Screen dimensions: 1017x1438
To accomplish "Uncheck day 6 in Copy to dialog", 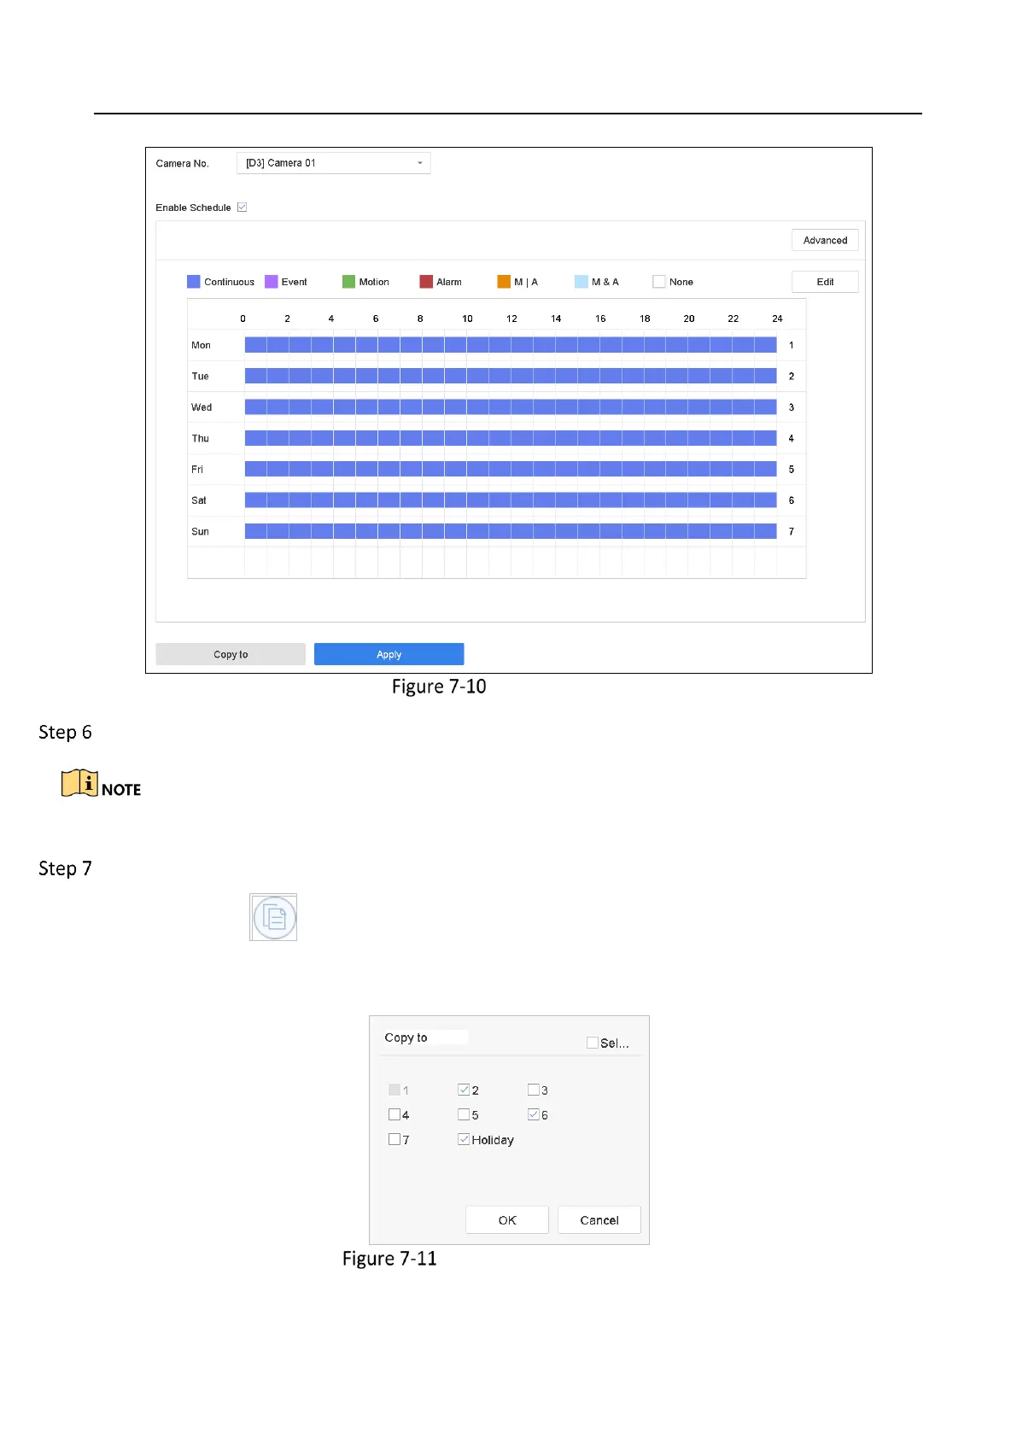I will point(534,1114).
